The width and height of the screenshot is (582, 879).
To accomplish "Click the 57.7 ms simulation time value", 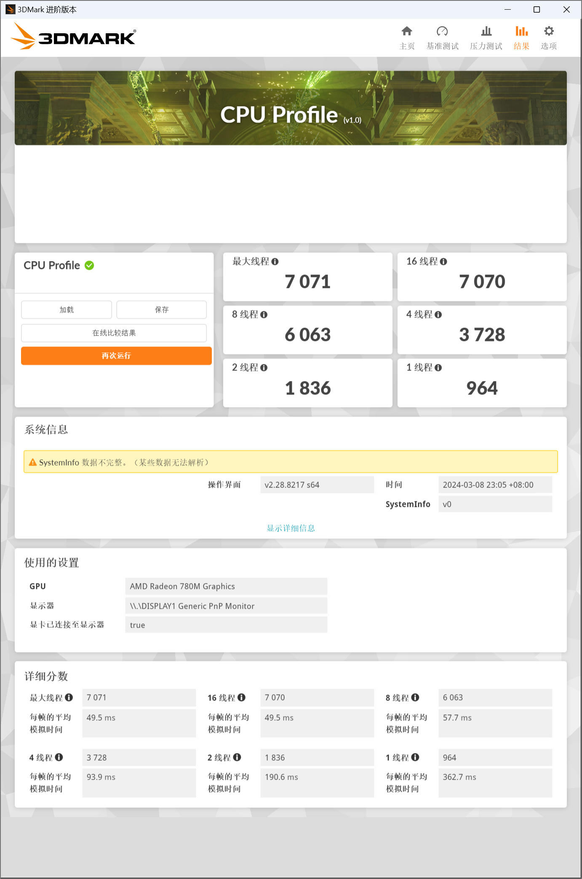I will coord(495,723).
